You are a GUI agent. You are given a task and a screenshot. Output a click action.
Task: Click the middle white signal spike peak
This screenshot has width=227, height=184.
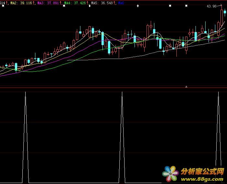[x=122, y=93]
